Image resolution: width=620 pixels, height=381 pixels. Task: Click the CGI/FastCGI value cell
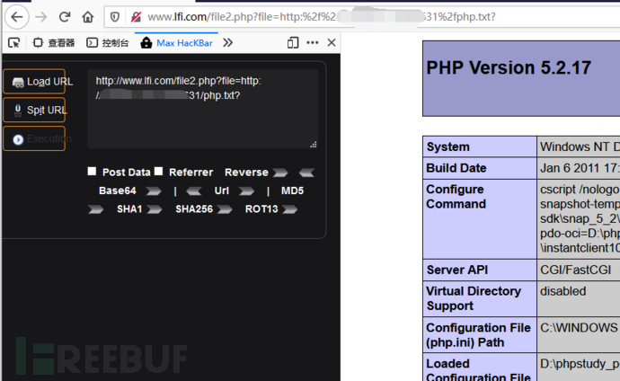click(x=575, y=270)
